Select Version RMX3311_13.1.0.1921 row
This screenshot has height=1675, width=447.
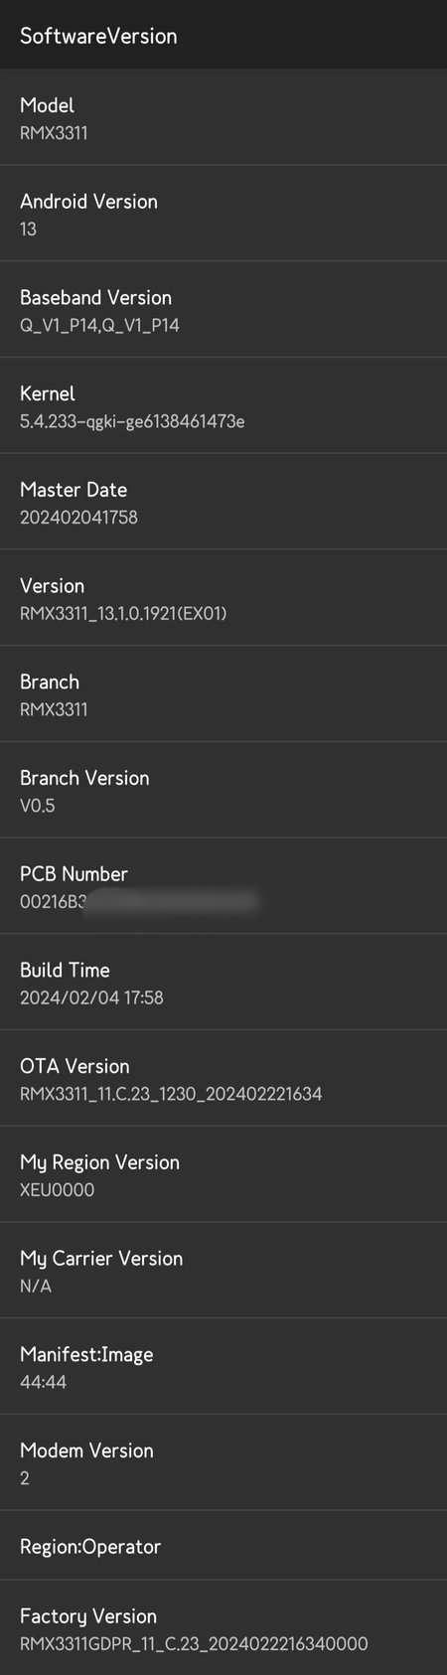pos(223,598)
